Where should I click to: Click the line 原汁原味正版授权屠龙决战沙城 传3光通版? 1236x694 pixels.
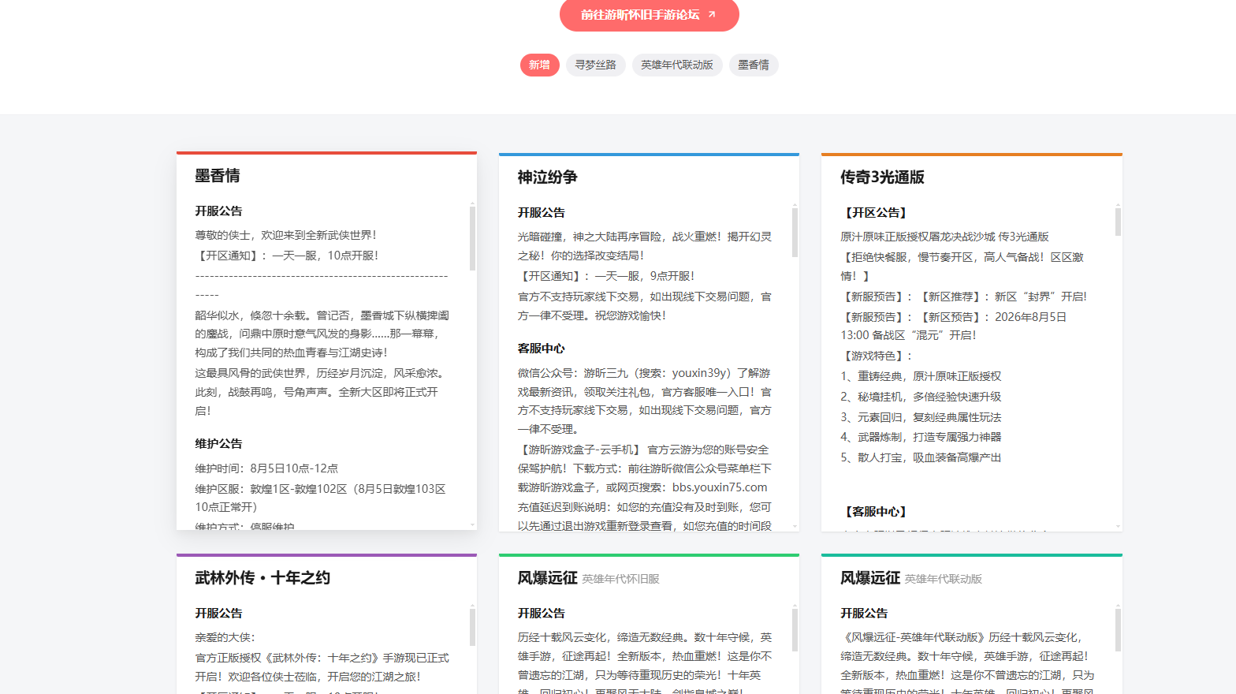[x=944, y=237]
